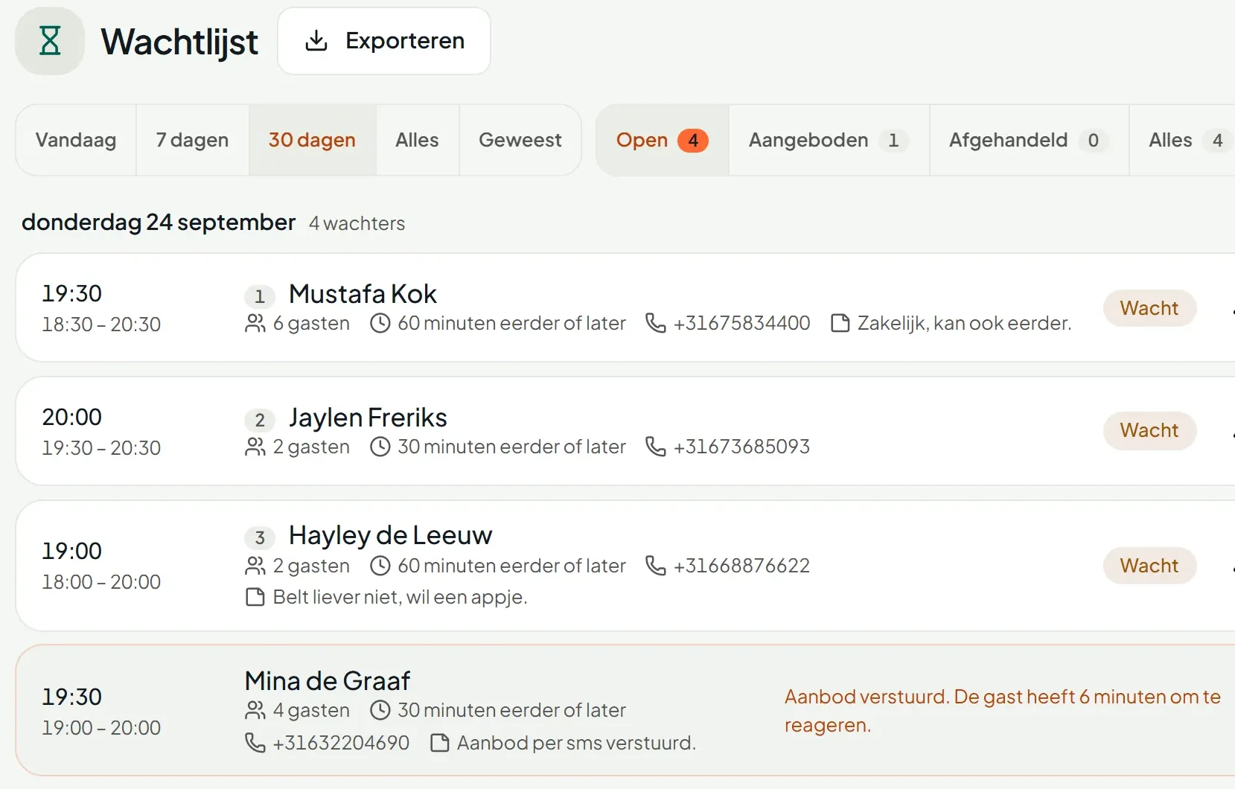
Task: Click the Wacht badge for Mustafa Kok
Action: (1149, 308)
